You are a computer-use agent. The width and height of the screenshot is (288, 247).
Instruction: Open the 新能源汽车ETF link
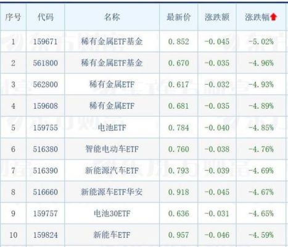point(112,170)
